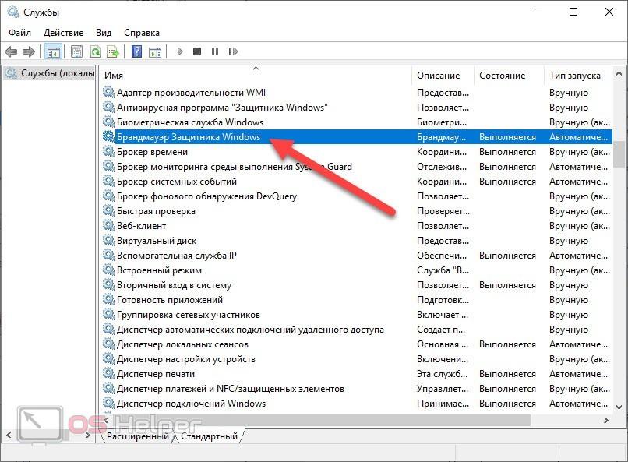Open the Файл menu
Viewport: 628px width, 462px height.
coord(20,33)
